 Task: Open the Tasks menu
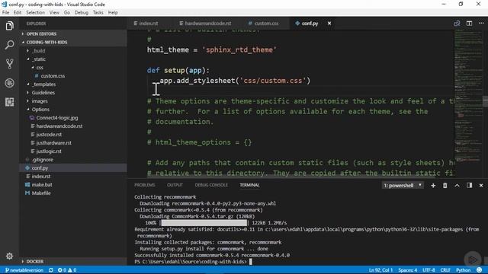pyautogui.click(x=98, y=12)
